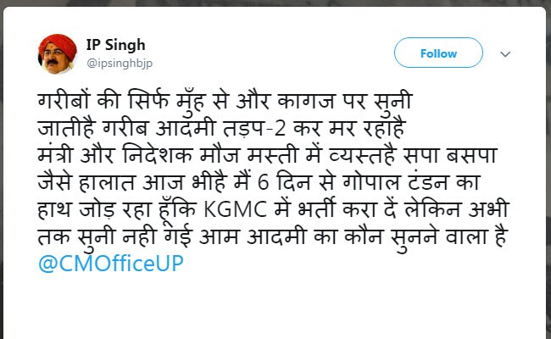The width and height of the screenshot is (551, 339).
Task: Open the @CMOfficeUP mention link
Action: point(111,264)
